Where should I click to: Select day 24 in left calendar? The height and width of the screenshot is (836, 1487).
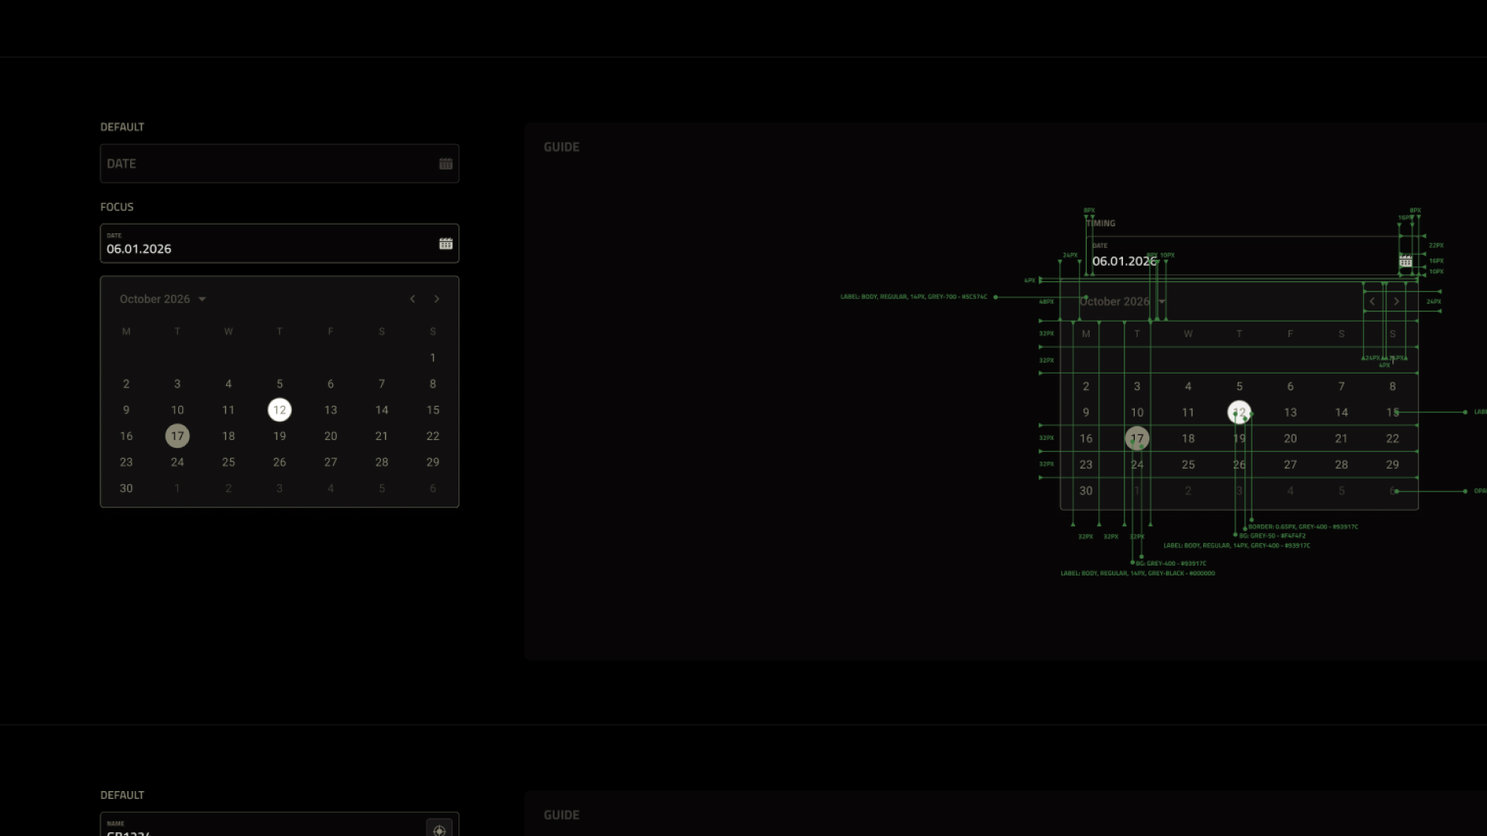(x=177, y=463)
